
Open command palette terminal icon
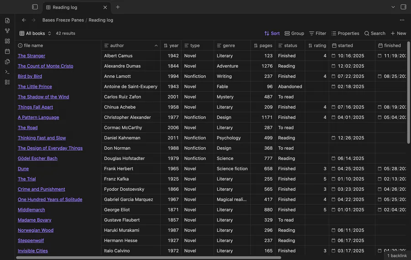(x=7, y=72)
